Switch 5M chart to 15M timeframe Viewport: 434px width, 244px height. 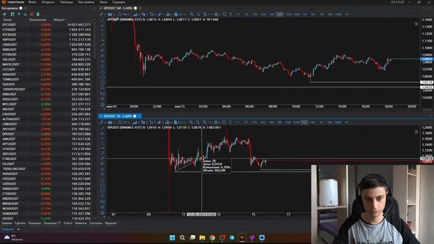tap(288, 14)
